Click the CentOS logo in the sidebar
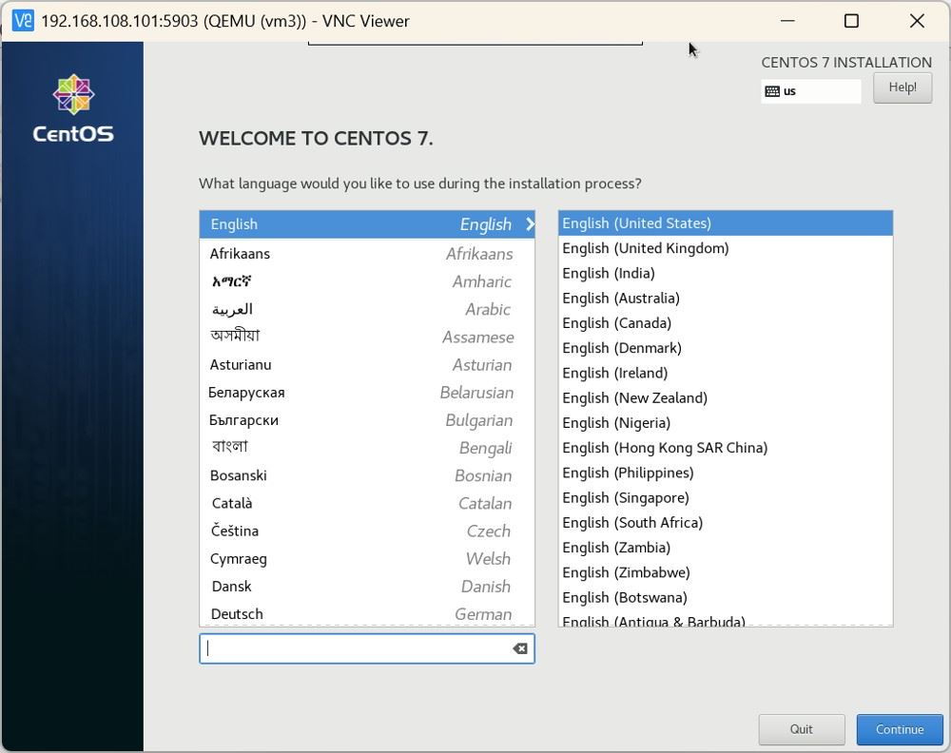This screenshot has width=951, height=753. pyautogui.click(x=73, y=108)
